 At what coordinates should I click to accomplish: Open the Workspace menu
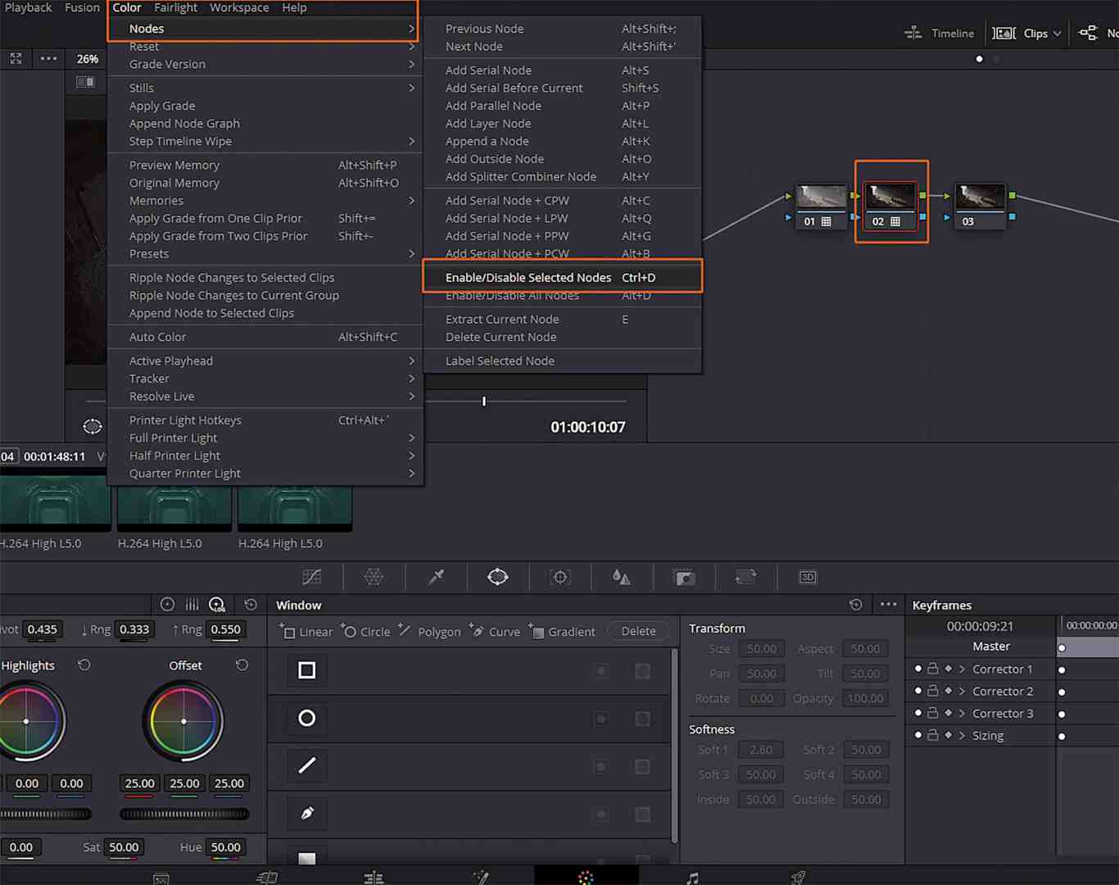[239, 7]
